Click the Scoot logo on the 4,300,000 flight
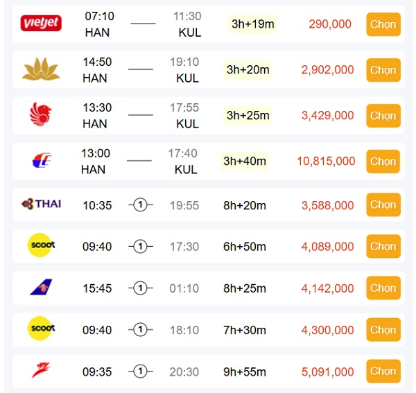The image size is (416, 393). (41, 329)
